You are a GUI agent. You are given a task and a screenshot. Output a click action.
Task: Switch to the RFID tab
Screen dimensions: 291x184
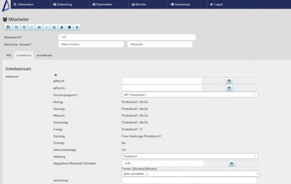[9, 55]
